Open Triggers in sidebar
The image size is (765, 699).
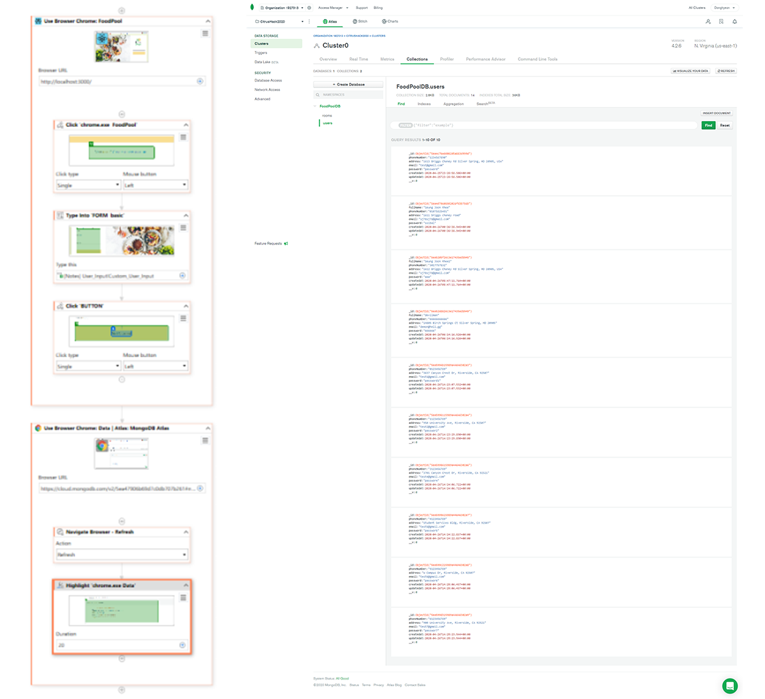tap(261, 52)
